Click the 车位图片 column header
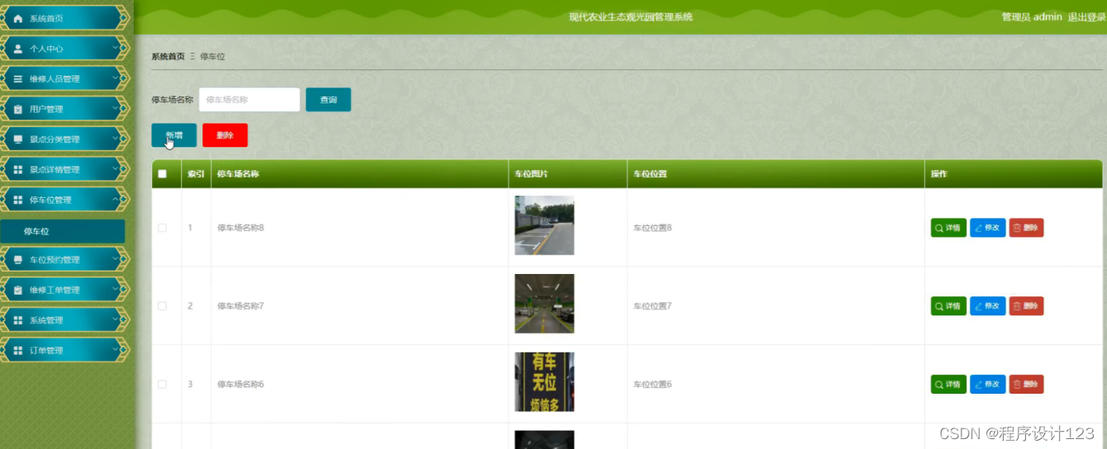 (531, 174)
